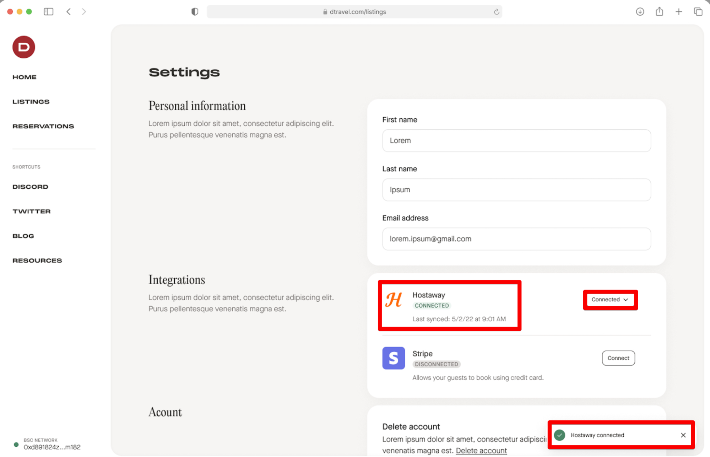The width and height of the screenshot is (710, 457).
Task: Click the BSC NETWORK label
Action: [40, 440]
